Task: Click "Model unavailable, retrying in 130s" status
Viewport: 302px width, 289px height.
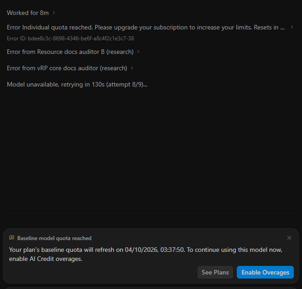Action: (77, 84)
